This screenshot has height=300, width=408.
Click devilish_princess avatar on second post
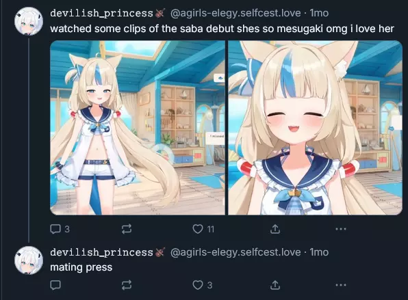[29, 260]
